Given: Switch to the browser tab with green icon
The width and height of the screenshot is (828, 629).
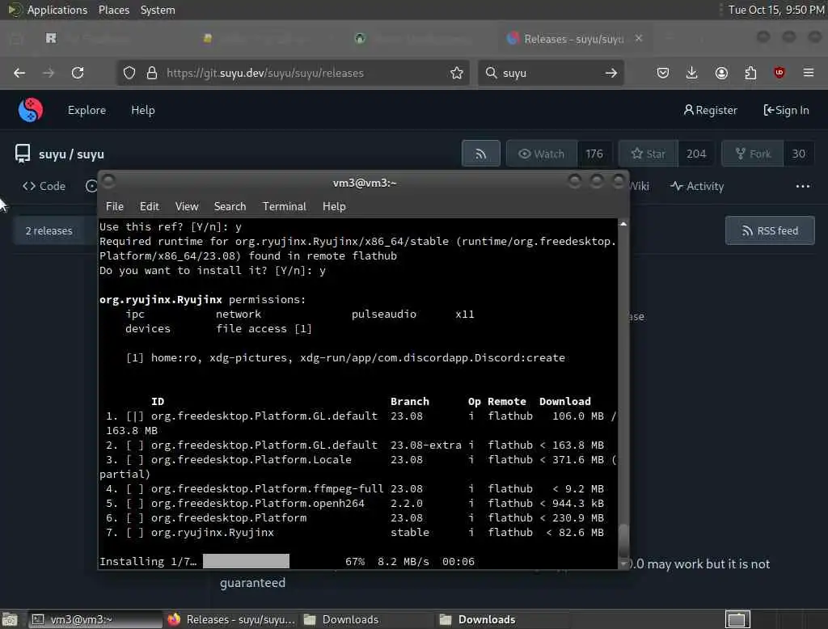Looking at the screenshot, I should pyautogui.click(x=360, y=38).
